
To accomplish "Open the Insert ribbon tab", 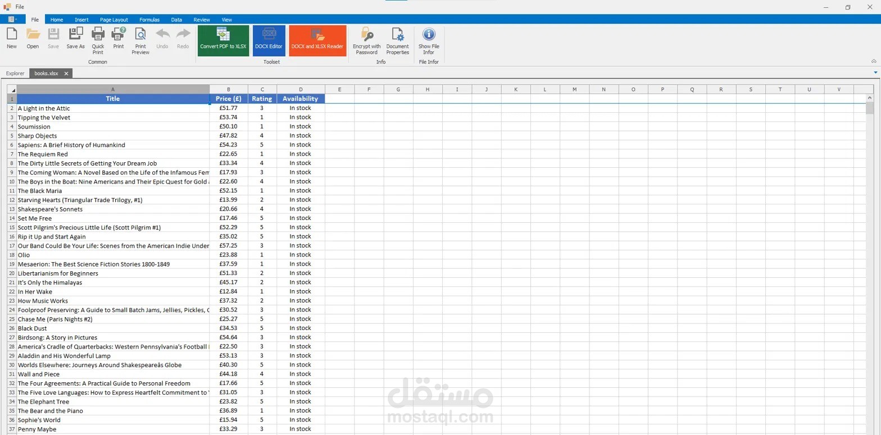I will tap(81, 20).
